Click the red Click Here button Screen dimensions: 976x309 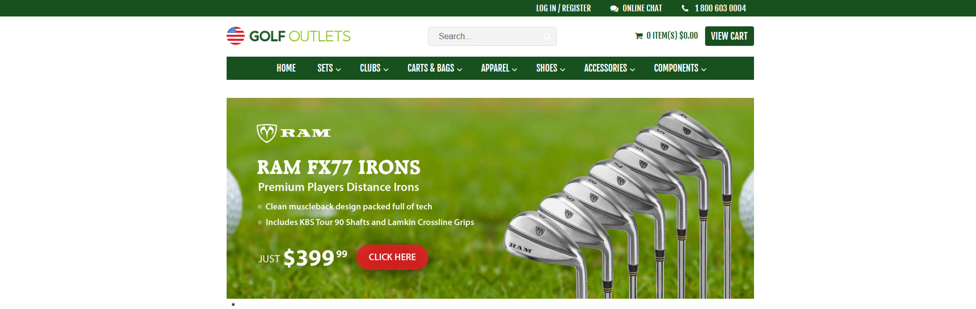(x=392, y=257)
